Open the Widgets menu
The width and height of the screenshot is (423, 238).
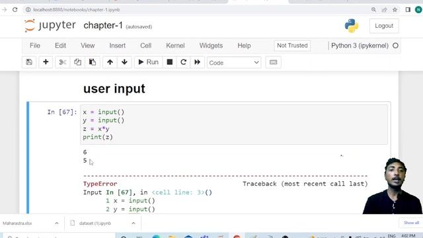point(211,46)
